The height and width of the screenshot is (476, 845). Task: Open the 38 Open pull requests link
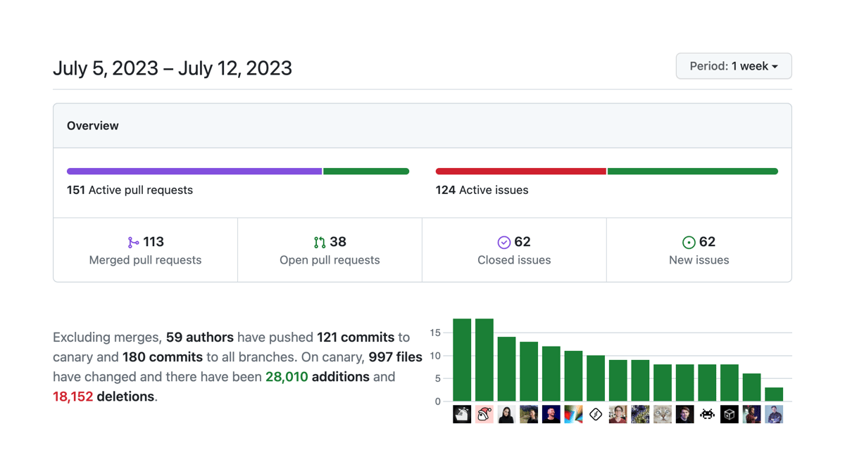pos(330,250)
